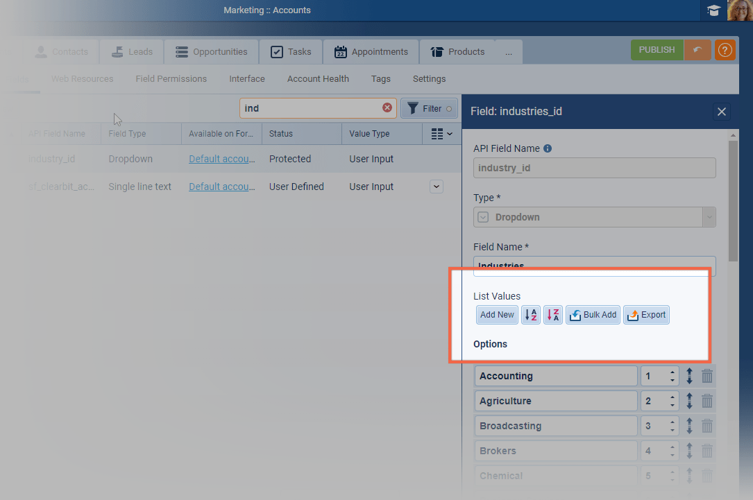Screen dimensions: 753x500
Task: Open the Account Health tab
Action: point(318,79)
